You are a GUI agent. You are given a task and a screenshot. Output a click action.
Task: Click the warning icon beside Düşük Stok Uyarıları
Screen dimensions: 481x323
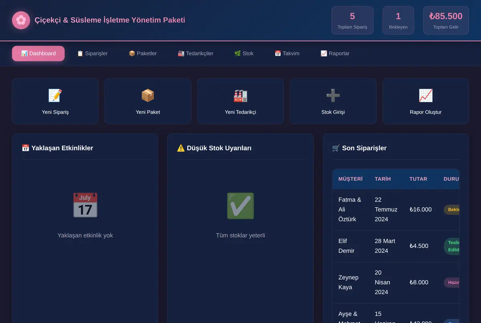(x=181, y=148)
